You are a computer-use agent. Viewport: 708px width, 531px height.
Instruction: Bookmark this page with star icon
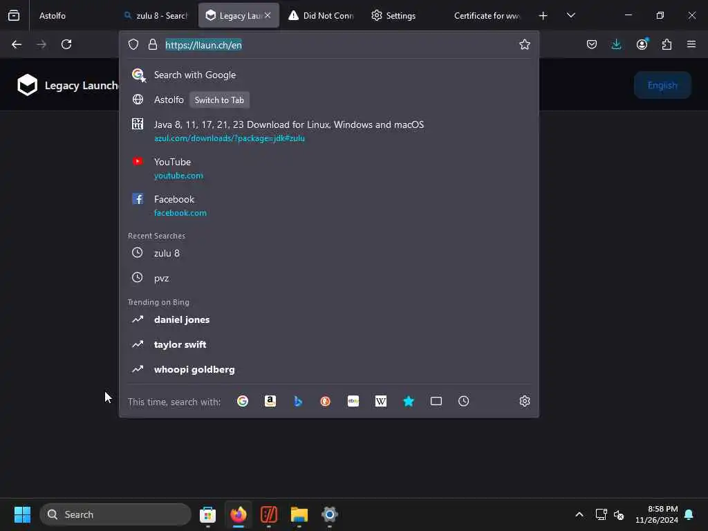524,44
